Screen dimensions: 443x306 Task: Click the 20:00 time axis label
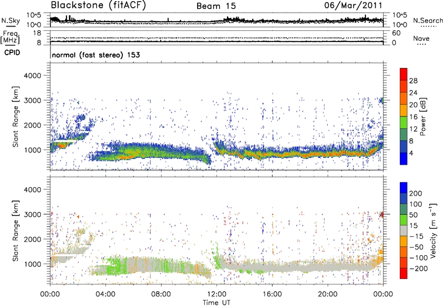(x=327, y=294)
